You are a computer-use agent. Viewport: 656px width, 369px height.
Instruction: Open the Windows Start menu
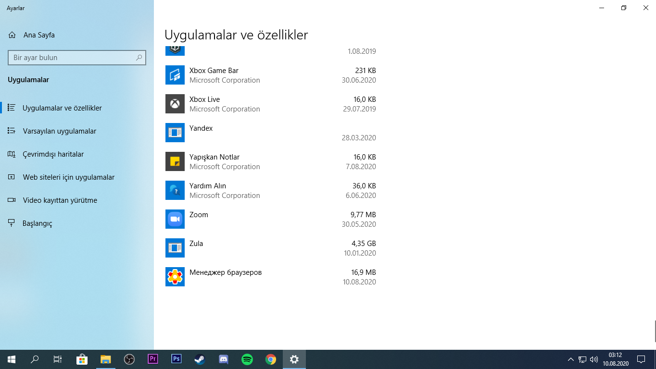[x=12, y=359]
